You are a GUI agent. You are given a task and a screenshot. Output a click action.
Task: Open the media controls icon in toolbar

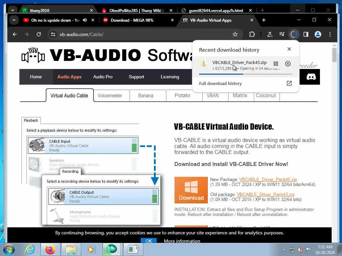point(282,34)
